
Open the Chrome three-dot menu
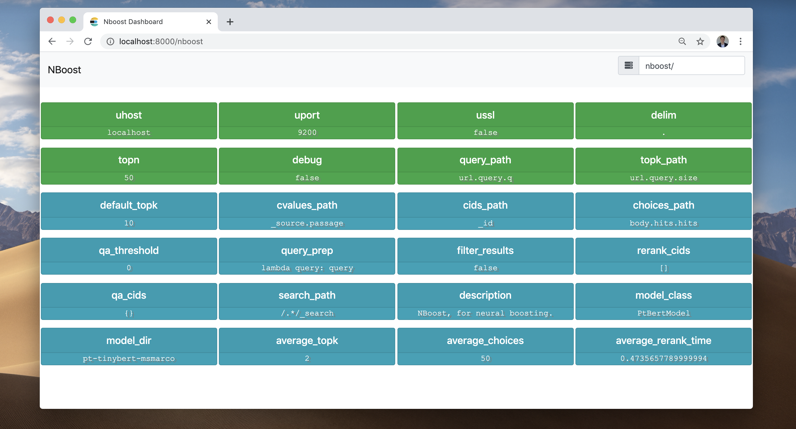click(x=740, y=41)
